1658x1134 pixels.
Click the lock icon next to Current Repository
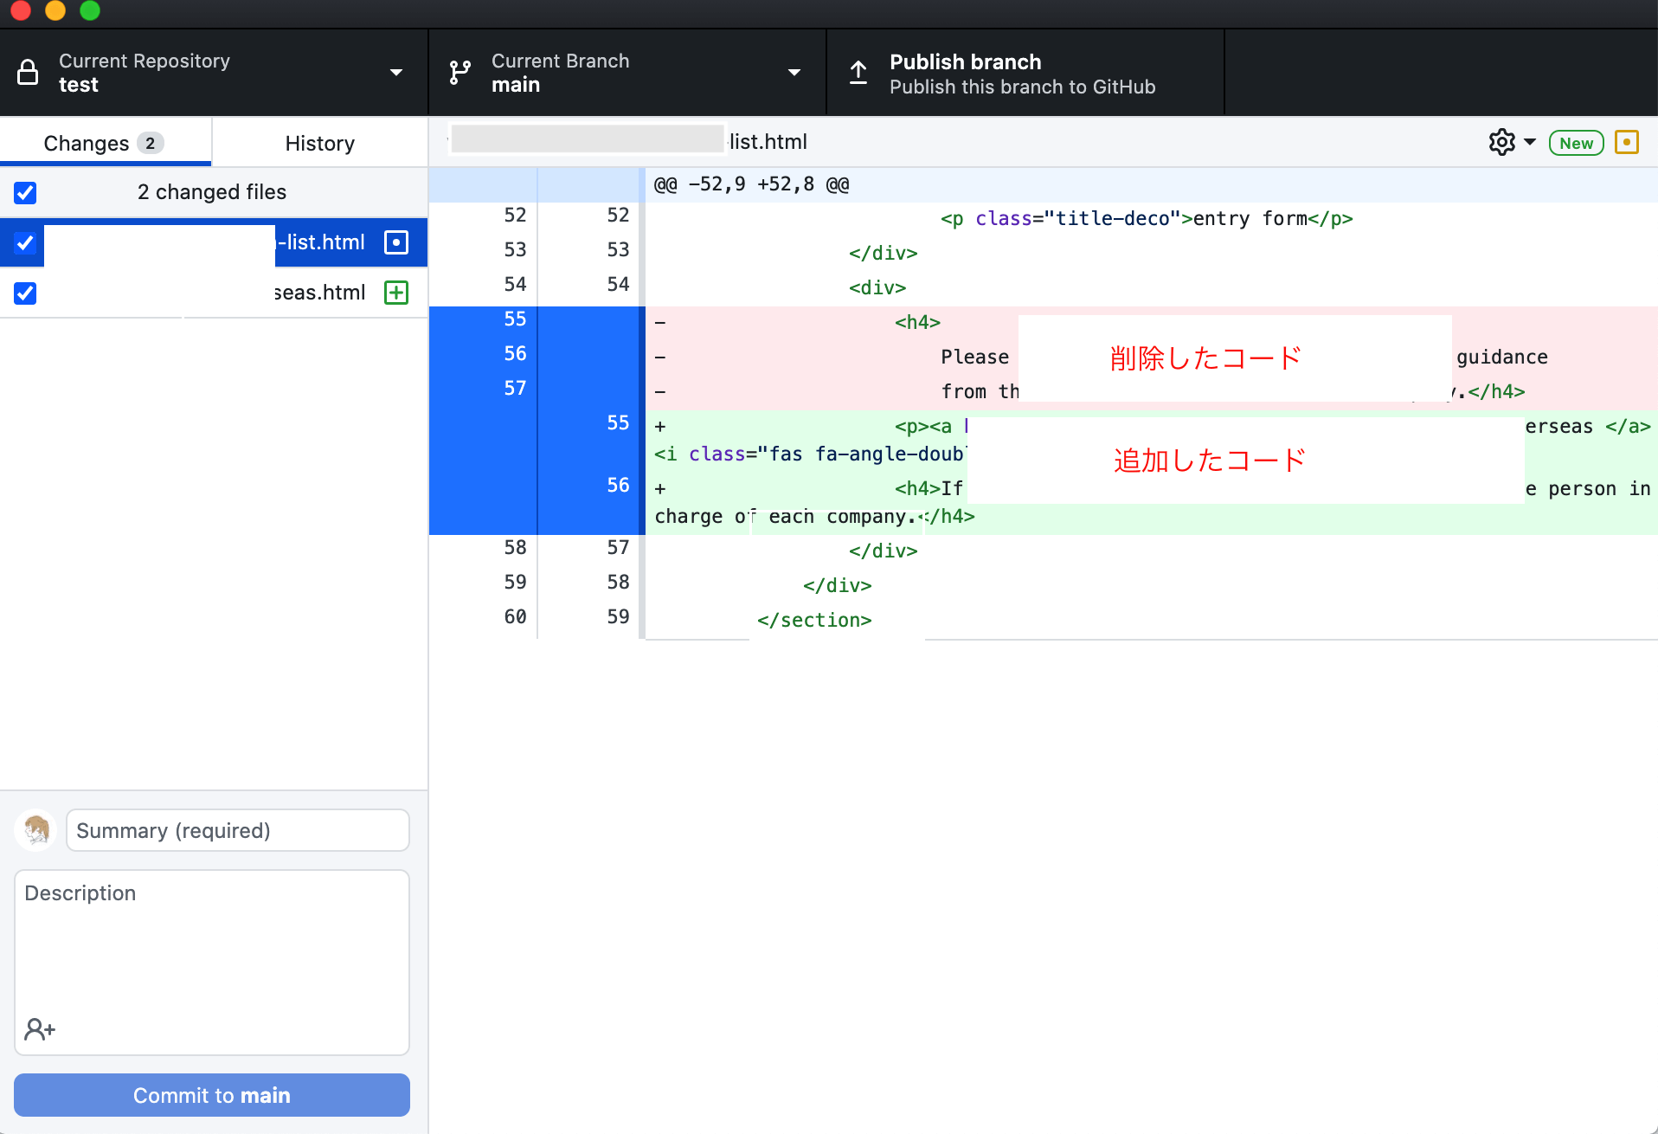click(29, 73)
